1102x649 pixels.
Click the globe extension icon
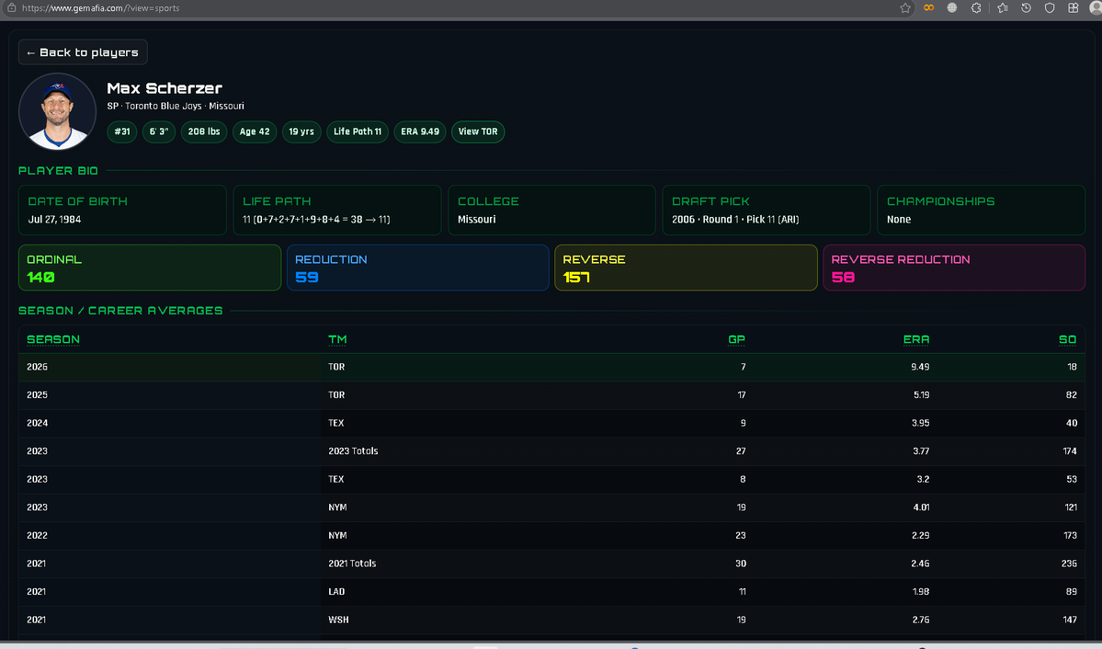(952, 7)
